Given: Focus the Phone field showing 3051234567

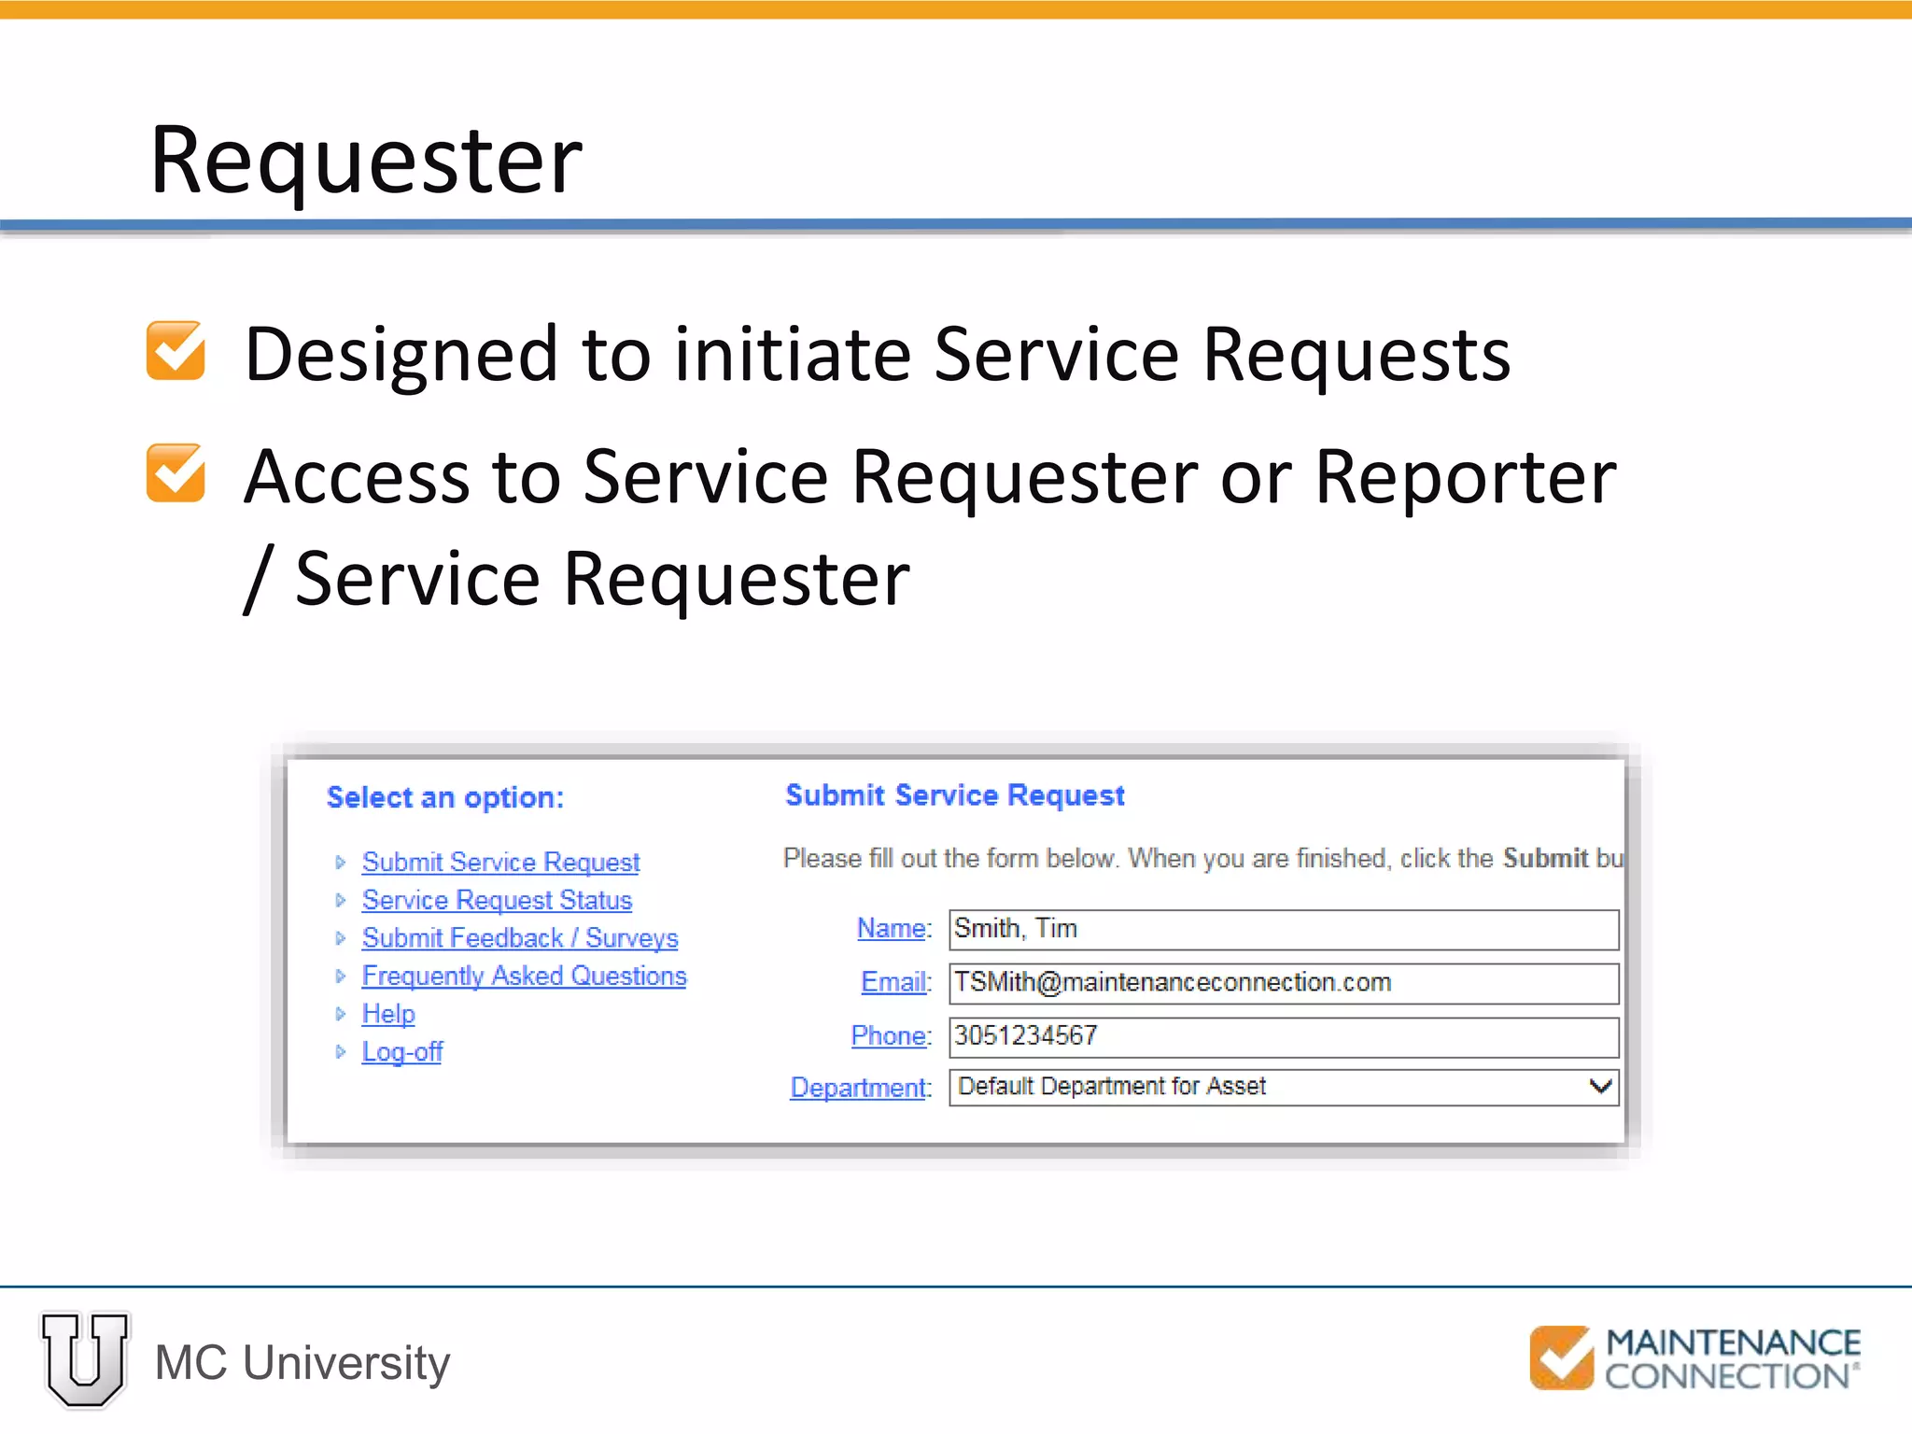Looking at the screenshot, I should pyautogui.click(x=1284, y=1037).
